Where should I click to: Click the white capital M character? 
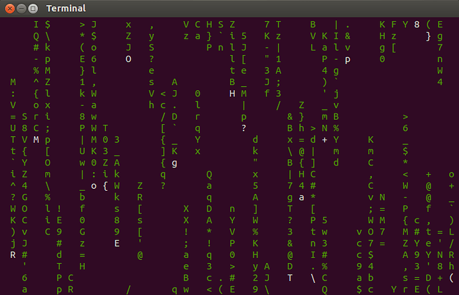(x=36, y=140)
